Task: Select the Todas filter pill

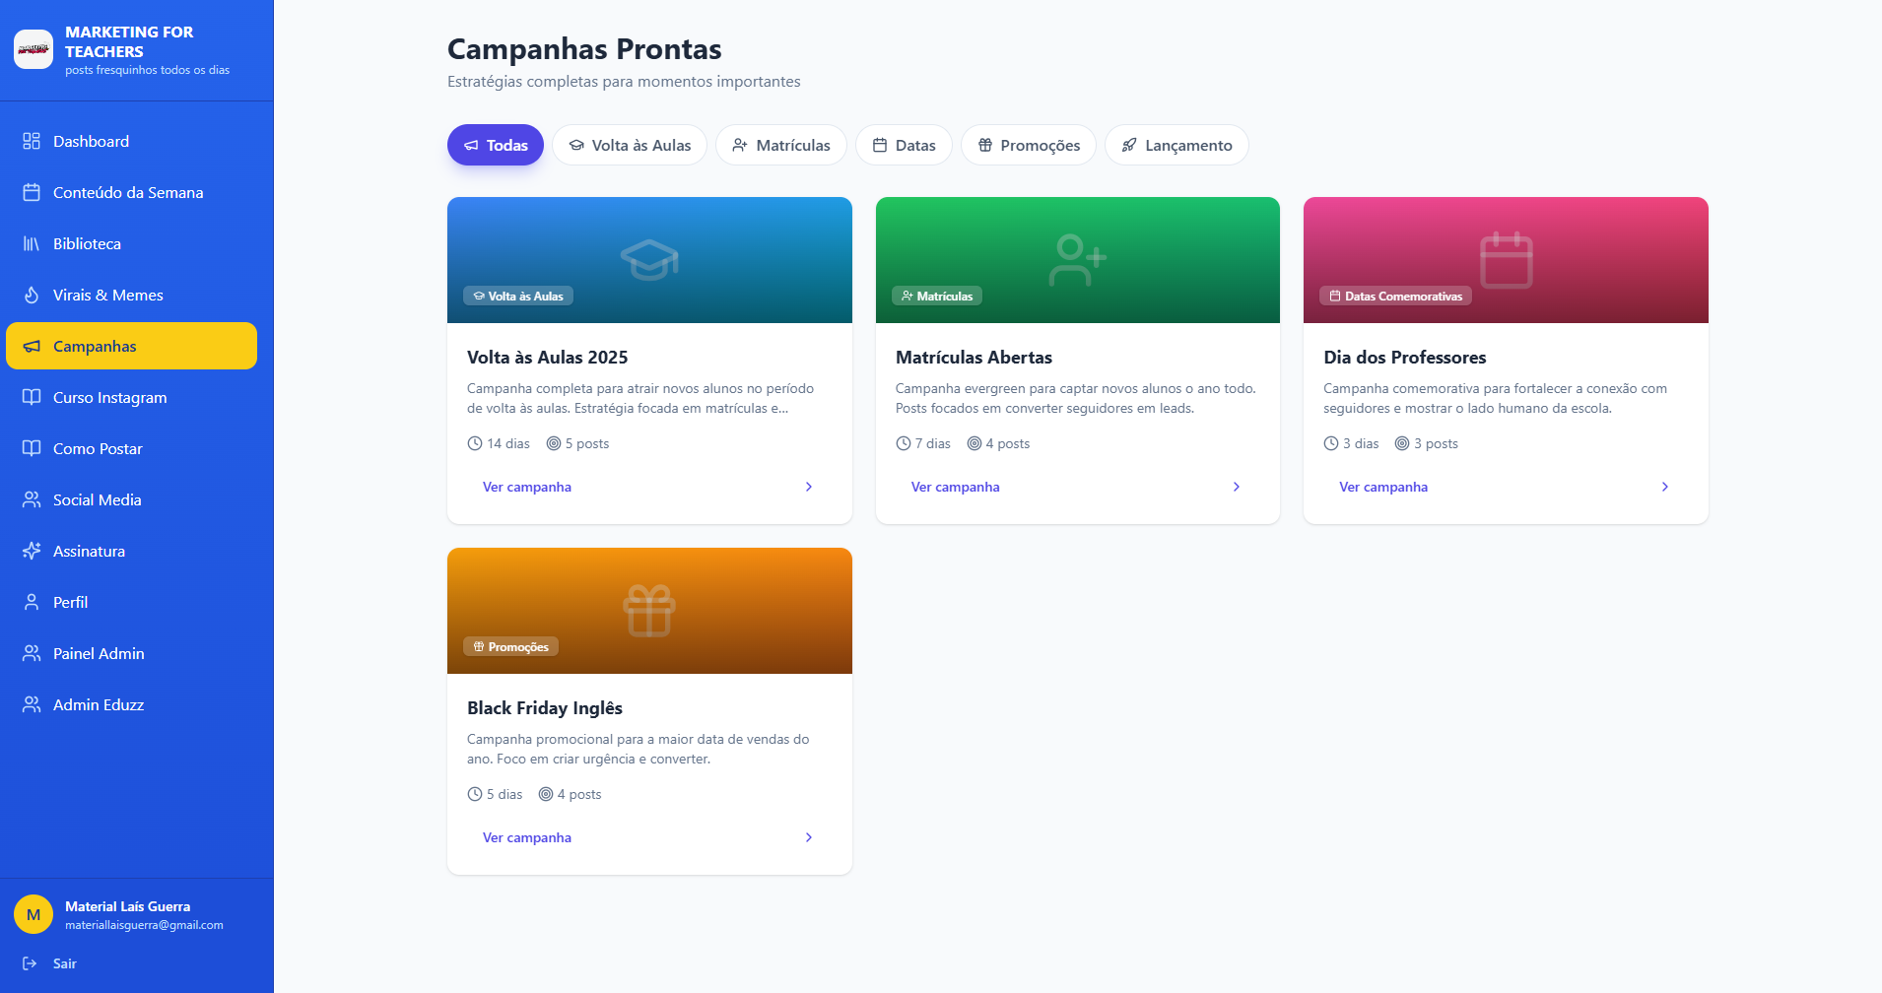Action: tap(496, 145)
